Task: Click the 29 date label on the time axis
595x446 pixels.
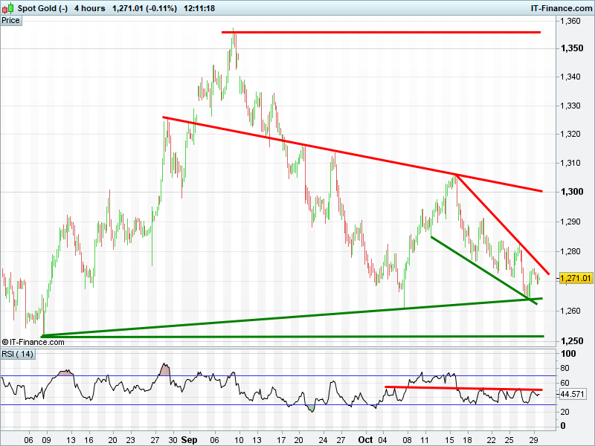Action: [x=533, y=440]
